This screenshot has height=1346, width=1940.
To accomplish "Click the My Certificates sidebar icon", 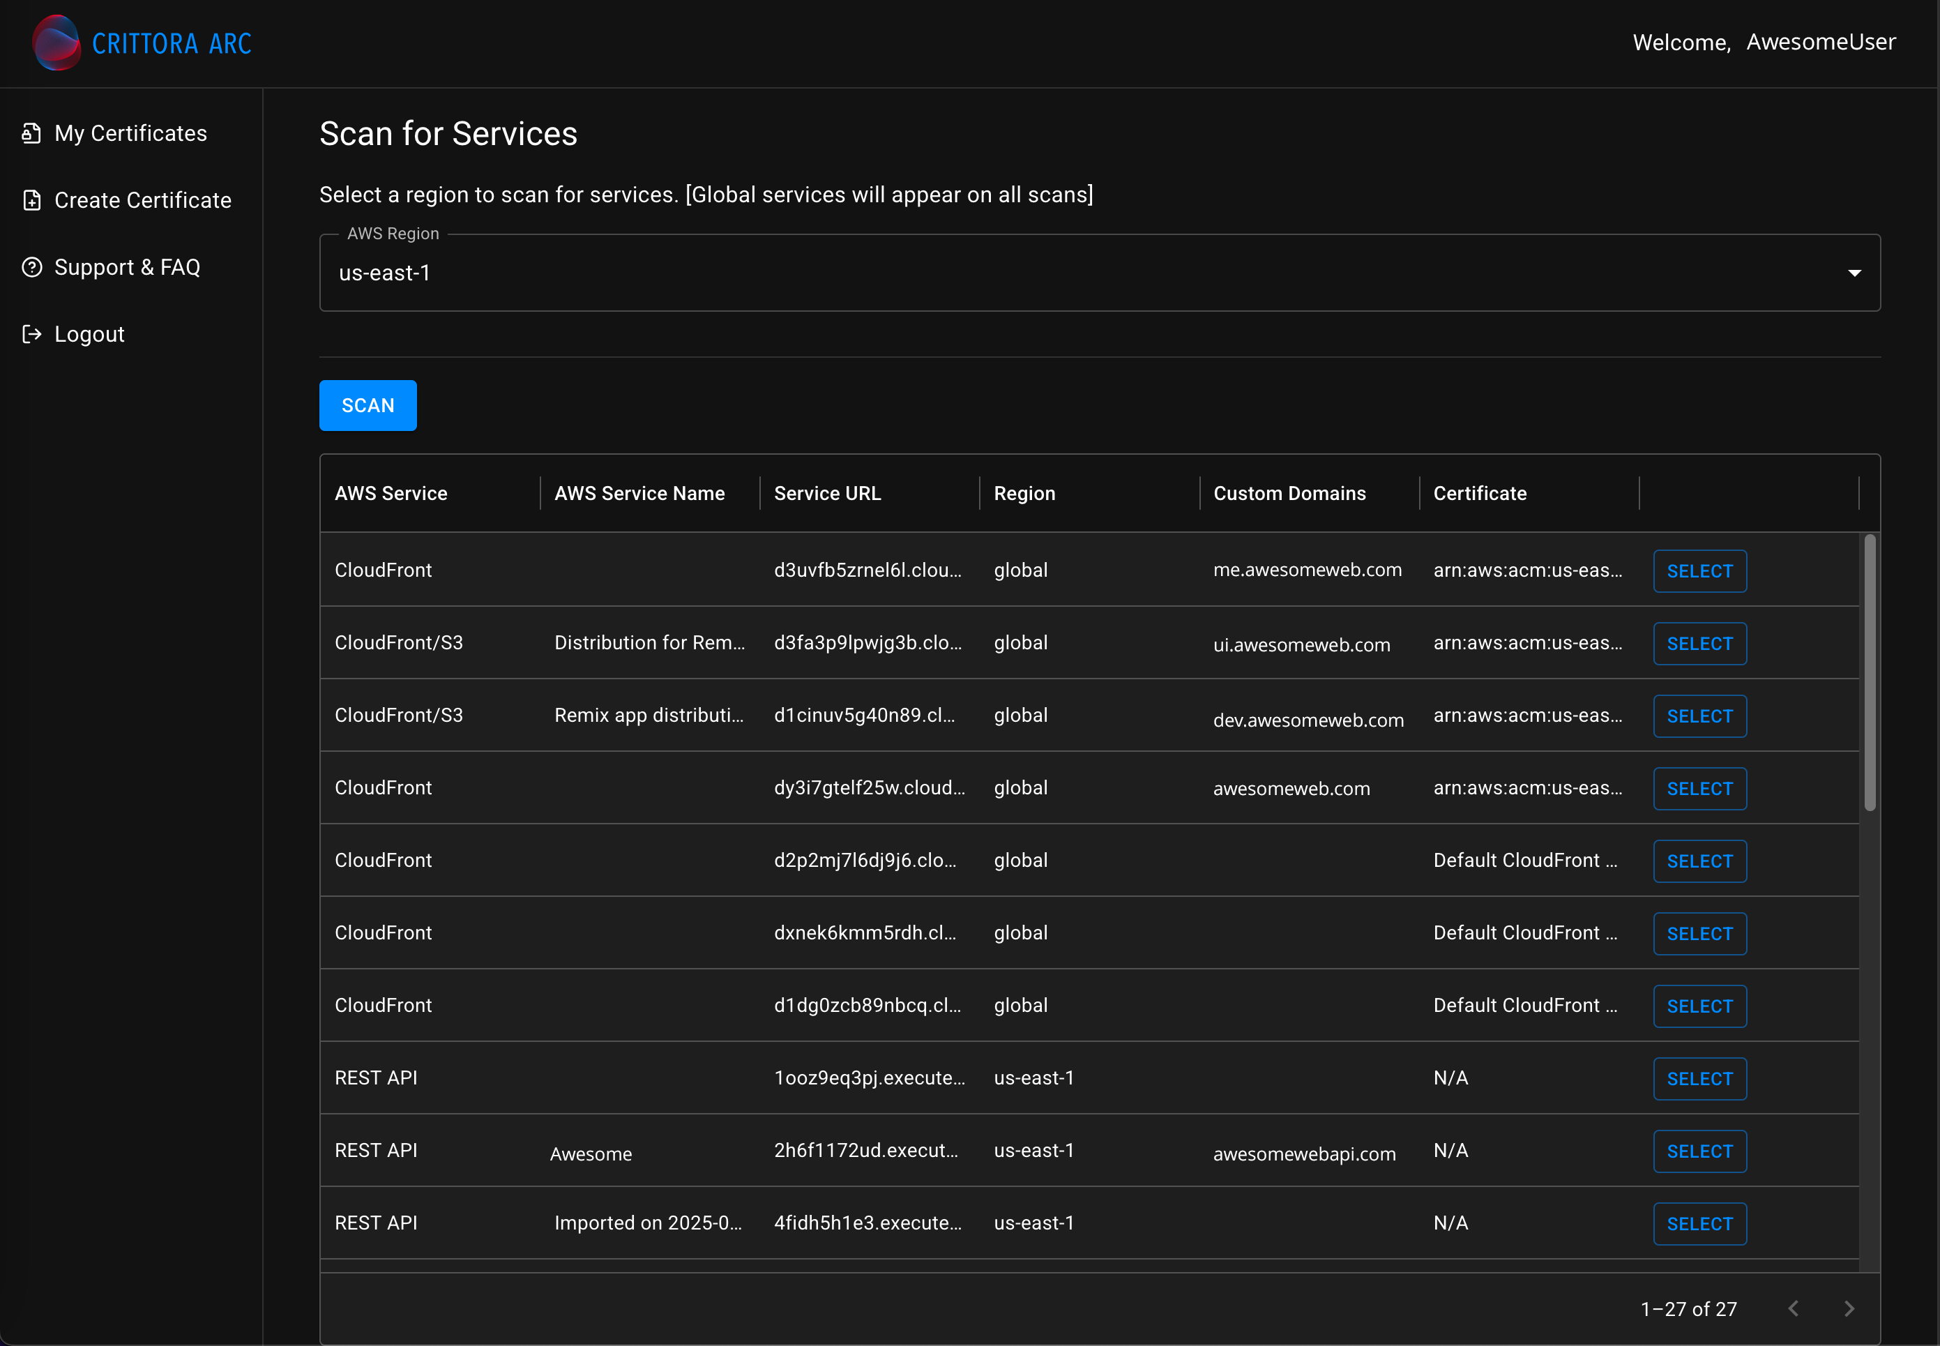I will click(x=31, y=133).
